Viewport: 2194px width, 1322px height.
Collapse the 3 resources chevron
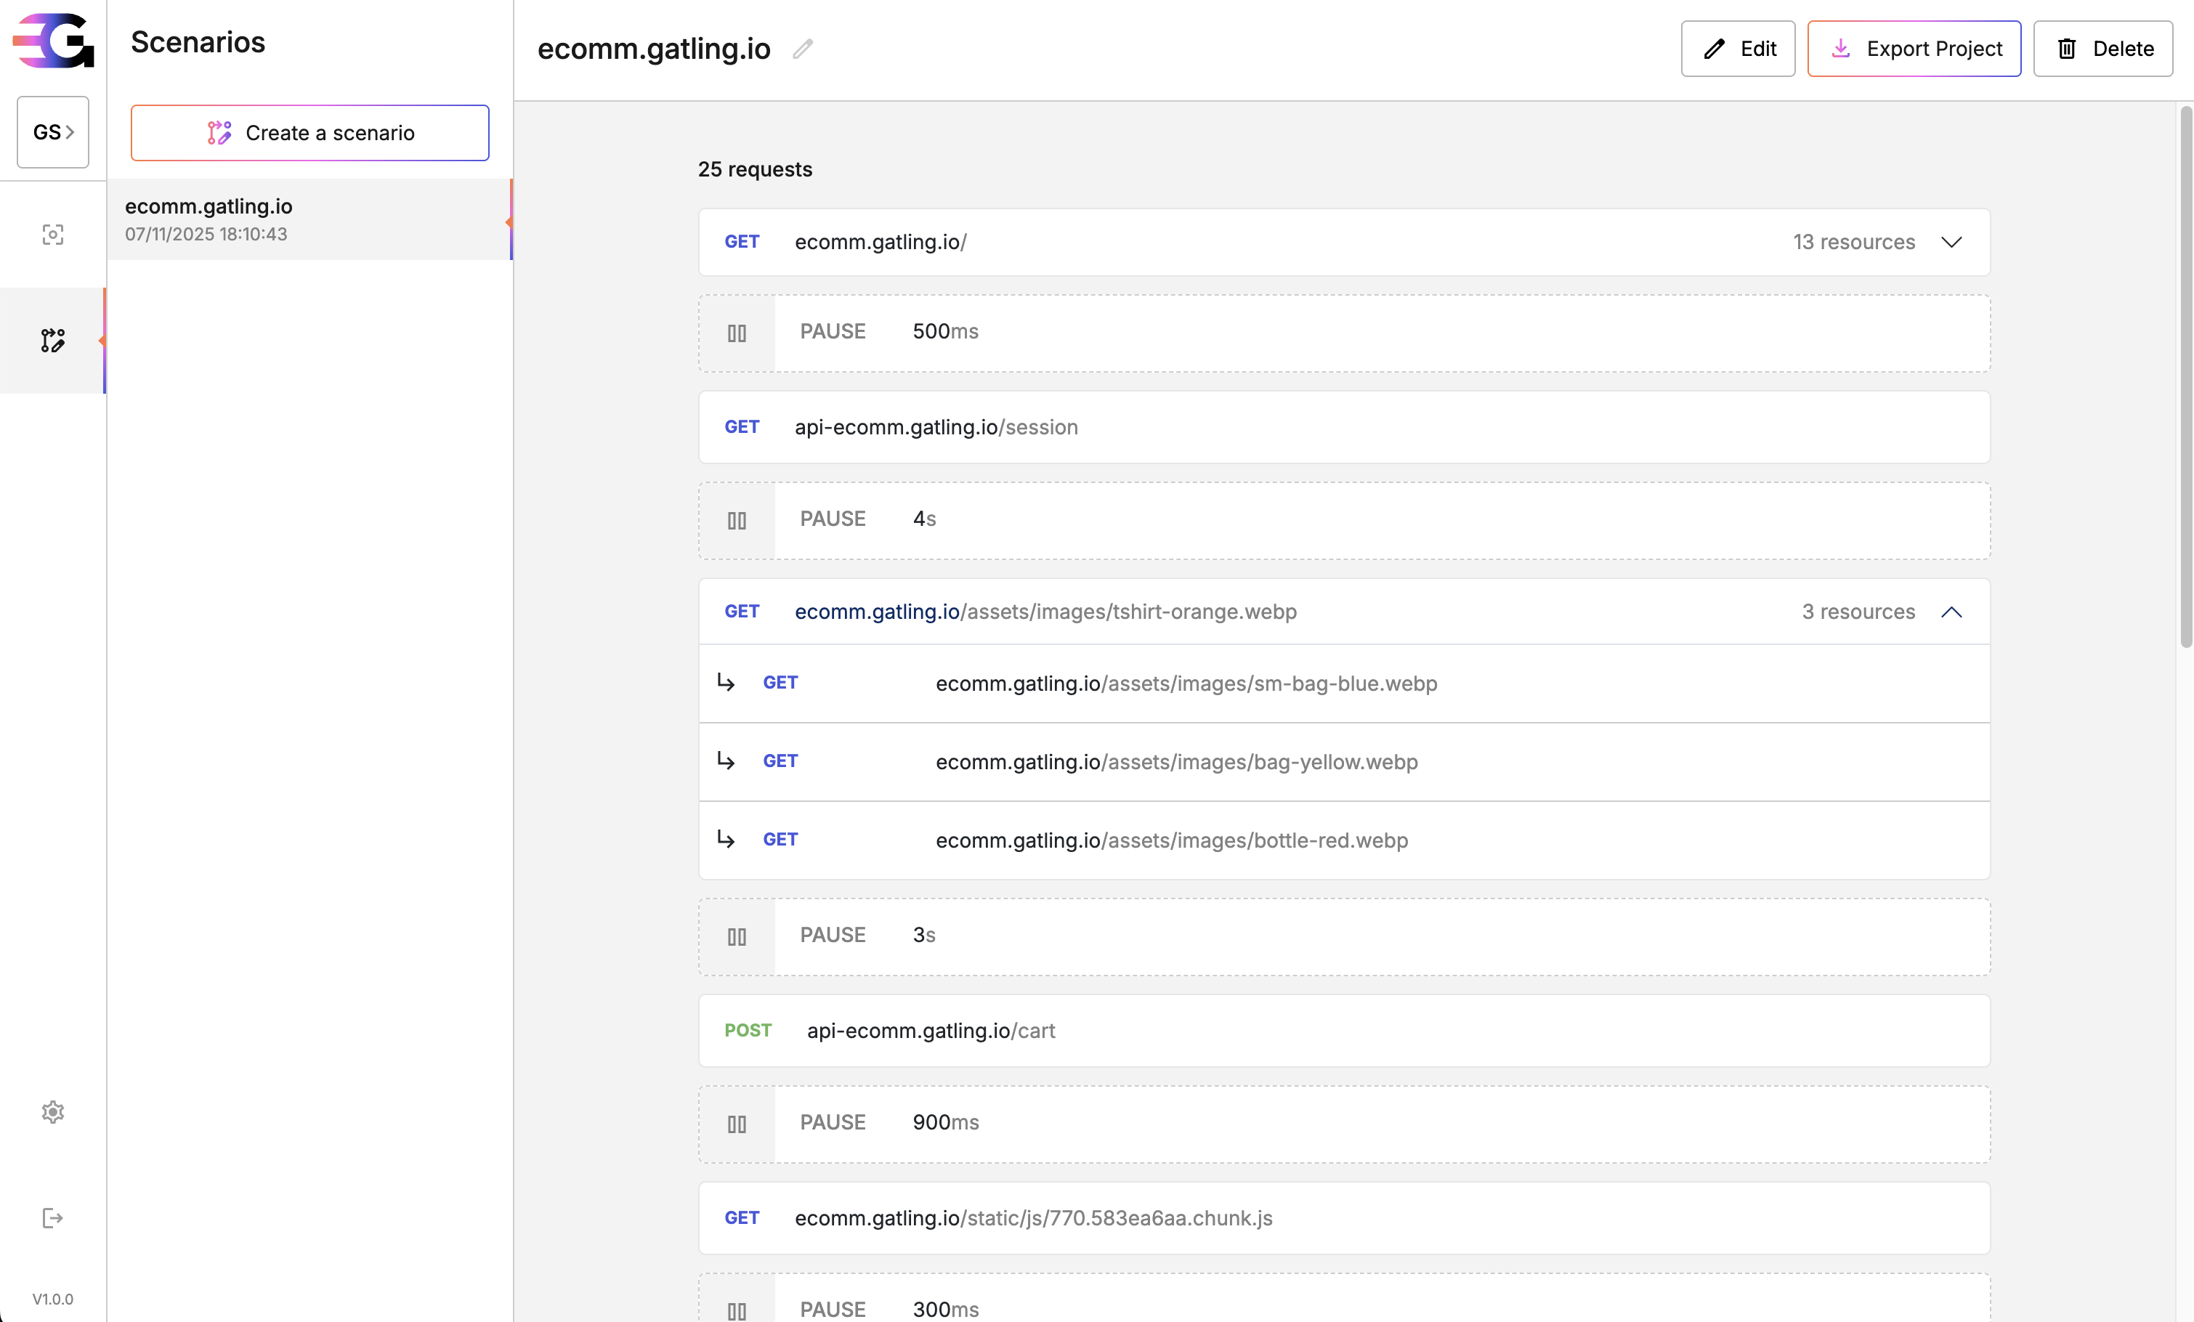coord(1951,612)
